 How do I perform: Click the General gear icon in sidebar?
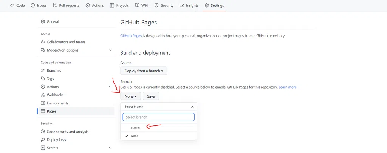tap(43, 21)
